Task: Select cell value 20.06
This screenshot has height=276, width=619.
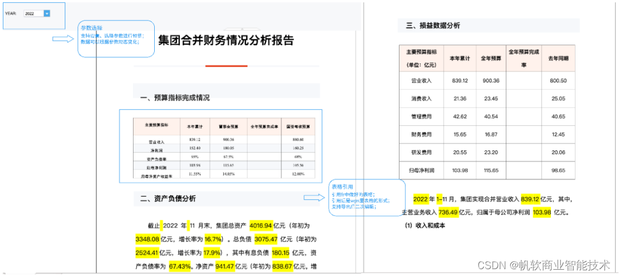Action: click(558, 153)
